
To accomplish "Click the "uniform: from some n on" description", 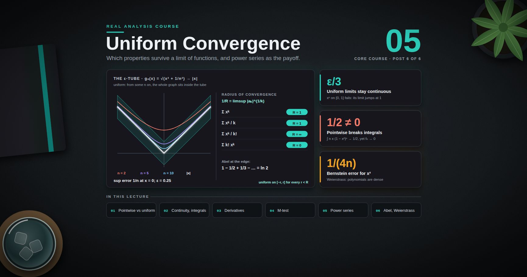I will coord(160,85).
